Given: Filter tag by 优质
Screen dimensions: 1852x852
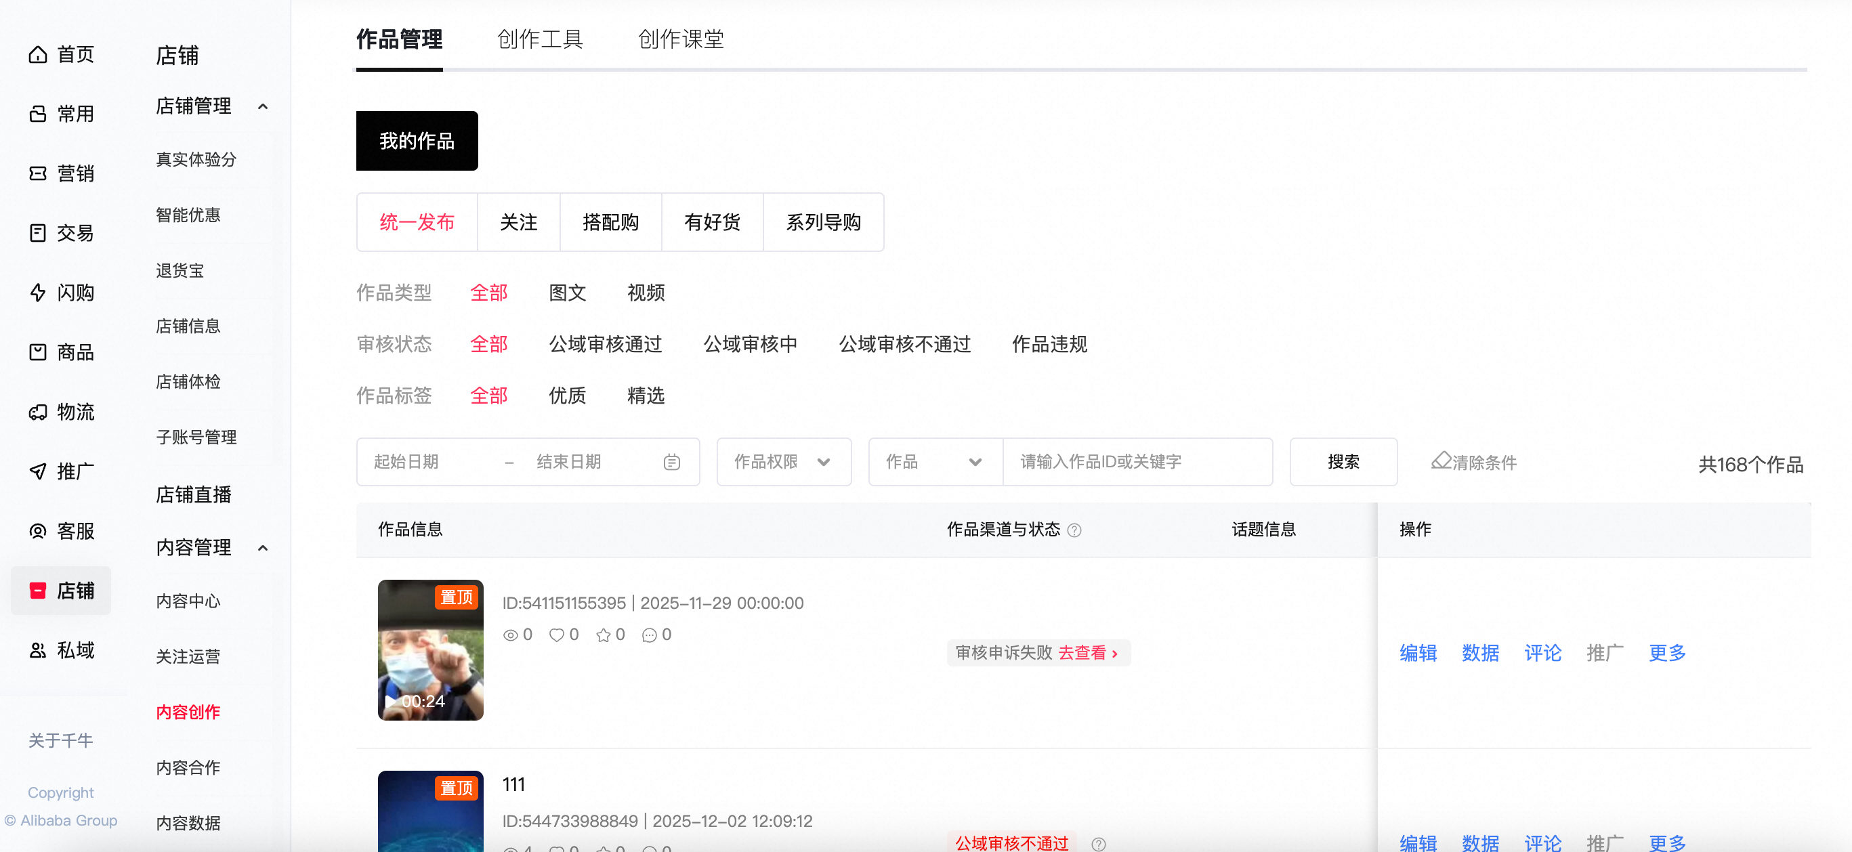Looking at the screenshot, I should tap(567, 396).
